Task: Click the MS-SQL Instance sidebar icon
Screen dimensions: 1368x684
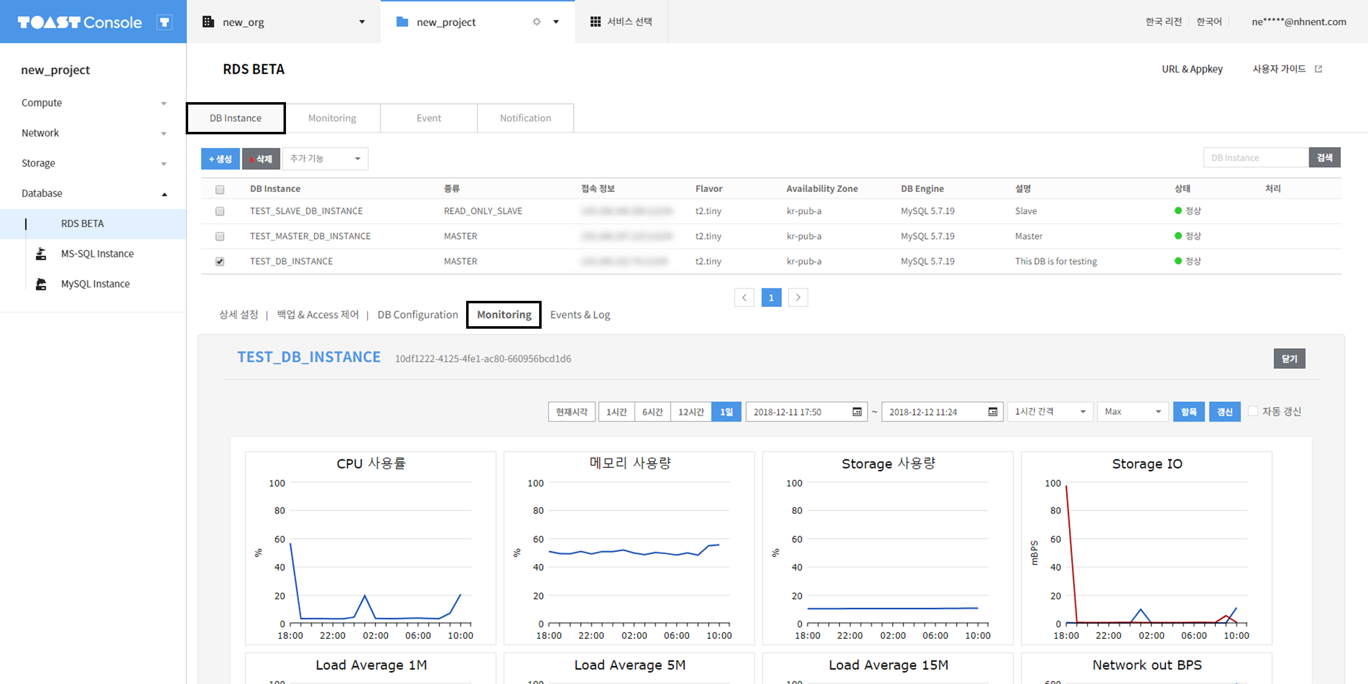Action: click(41, 253)
